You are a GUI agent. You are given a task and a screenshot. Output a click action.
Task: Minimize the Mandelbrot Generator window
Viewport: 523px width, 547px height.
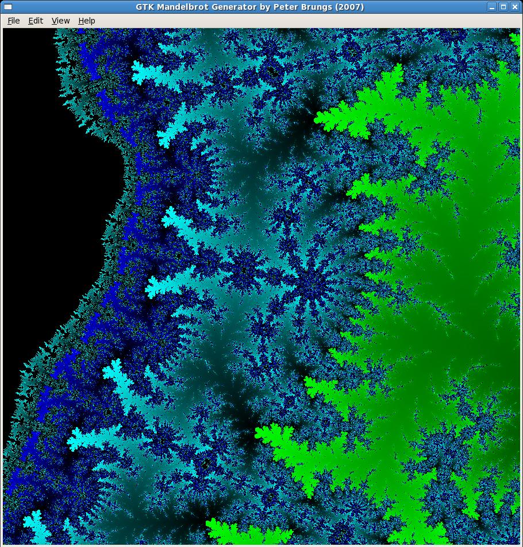tap(492, 7)
